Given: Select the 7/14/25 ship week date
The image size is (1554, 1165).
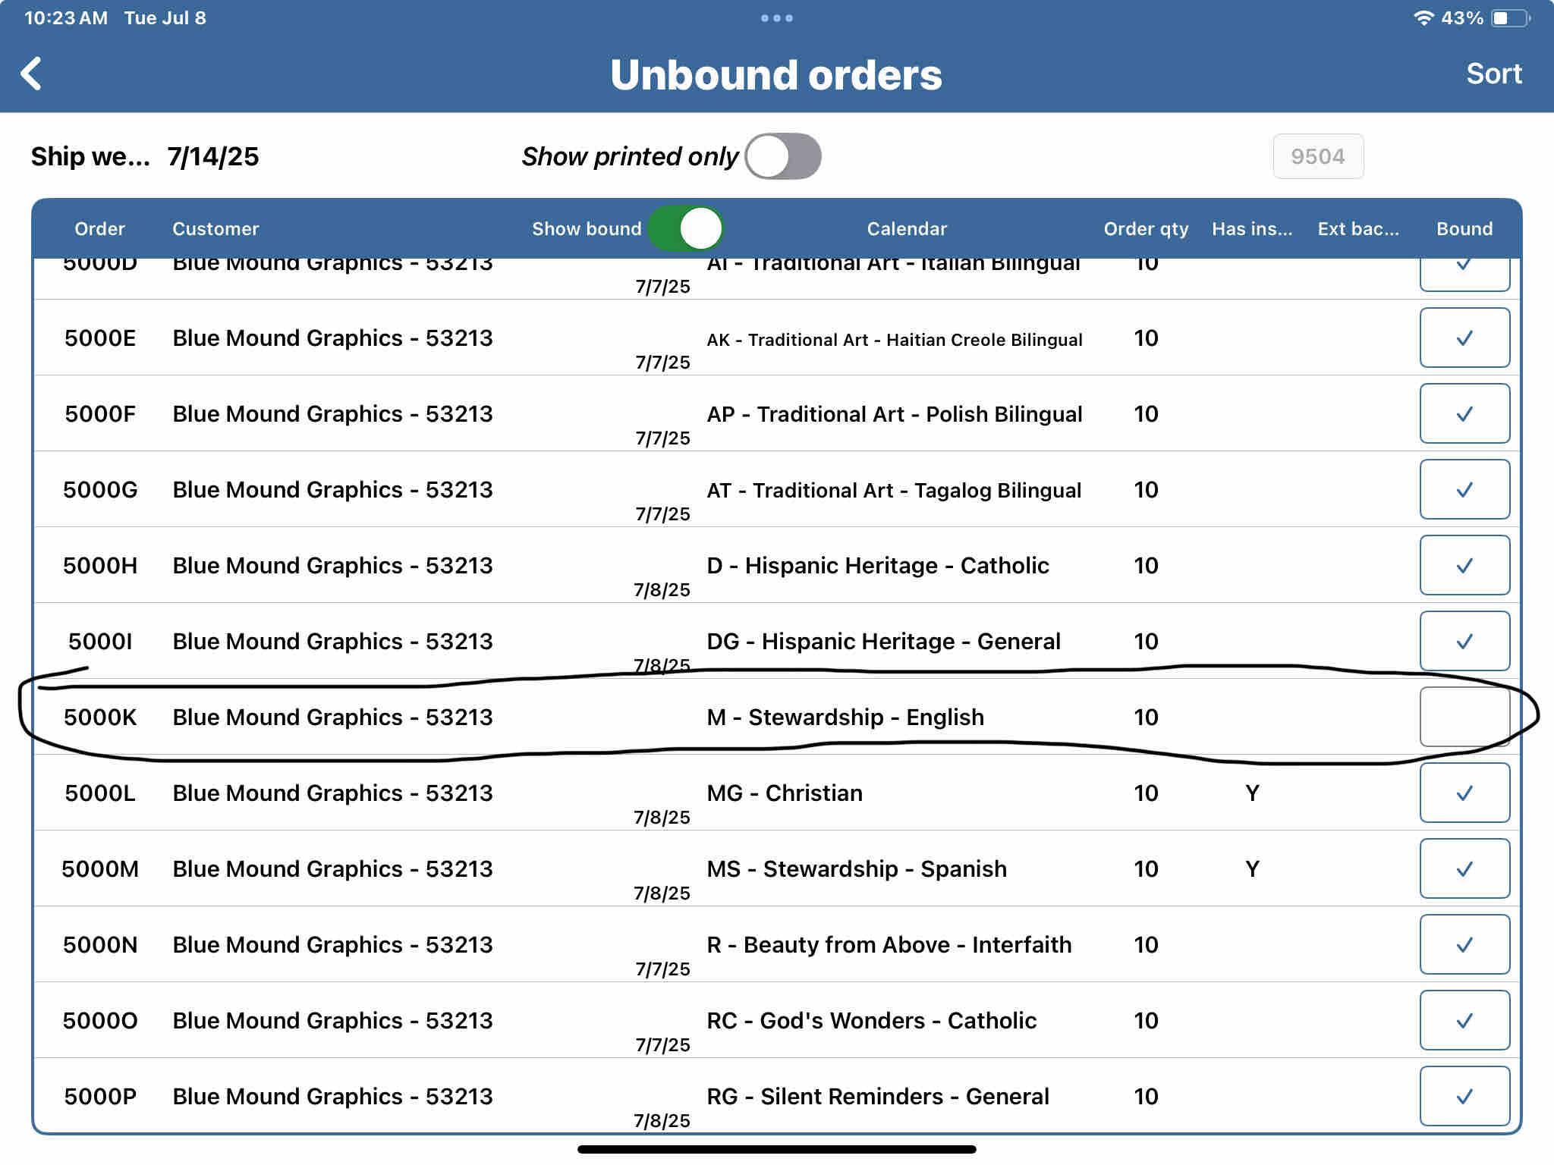Looking at the screenshot, I should [213, 157].
